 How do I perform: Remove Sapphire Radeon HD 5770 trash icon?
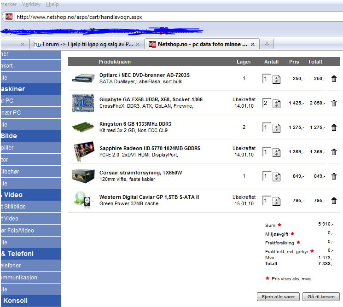tap(334, 152)
